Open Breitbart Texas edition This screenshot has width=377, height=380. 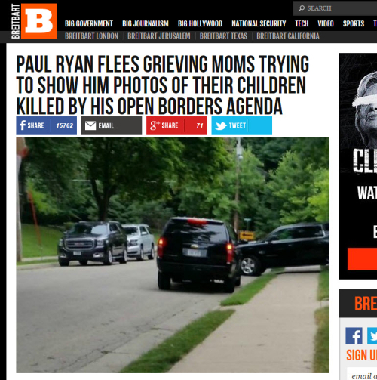(223, 36)
